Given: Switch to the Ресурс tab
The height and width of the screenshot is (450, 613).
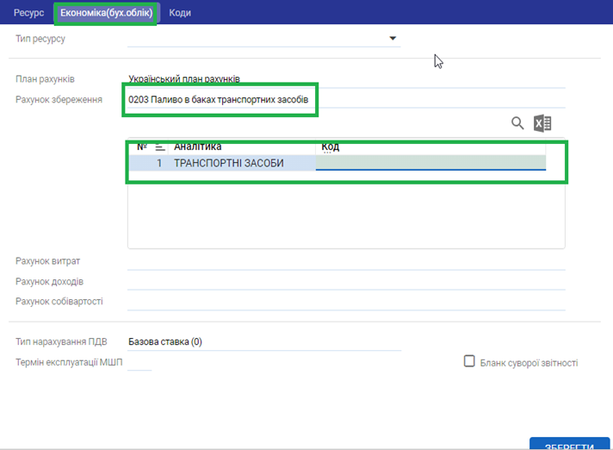Looking at the screenshot, I should (28, 13).
